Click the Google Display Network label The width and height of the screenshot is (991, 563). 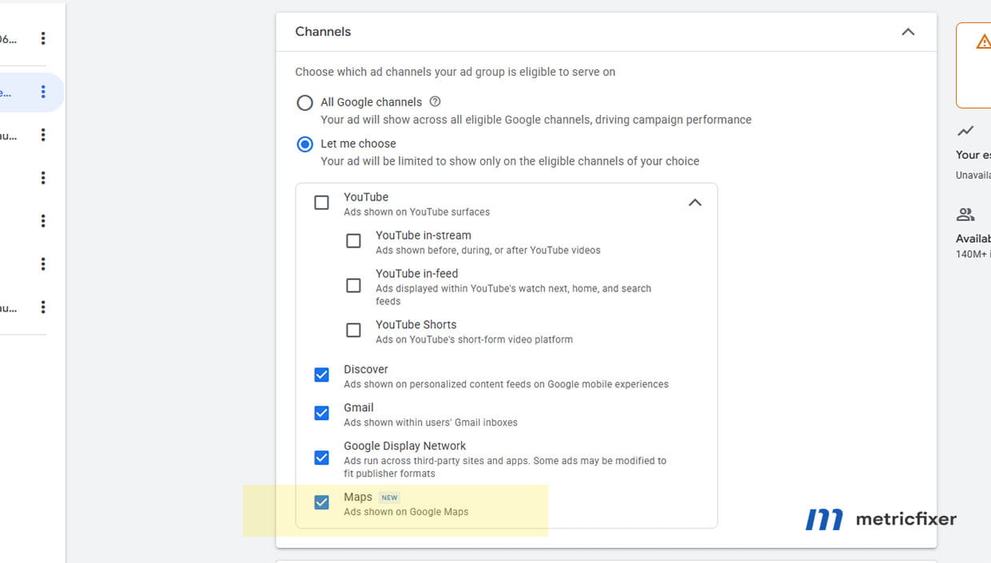(x=405, y=446)
